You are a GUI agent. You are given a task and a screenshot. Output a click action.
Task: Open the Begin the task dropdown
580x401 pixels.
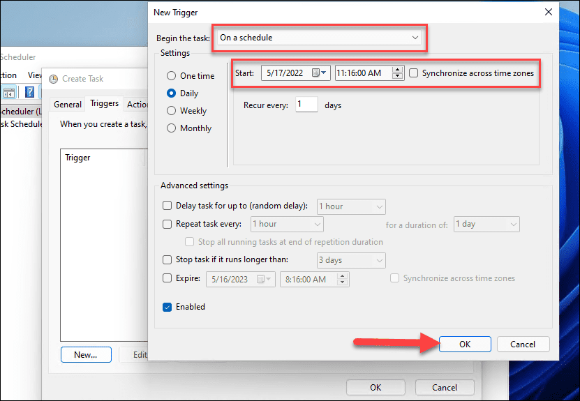[320, 38]
